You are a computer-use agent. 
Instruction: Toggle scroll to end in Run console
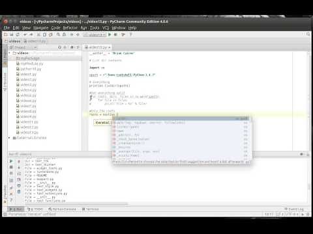tap(19, 179)
